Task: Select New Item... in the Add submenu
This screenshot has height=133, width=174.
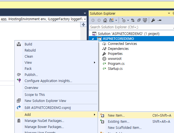Action: 116,116
